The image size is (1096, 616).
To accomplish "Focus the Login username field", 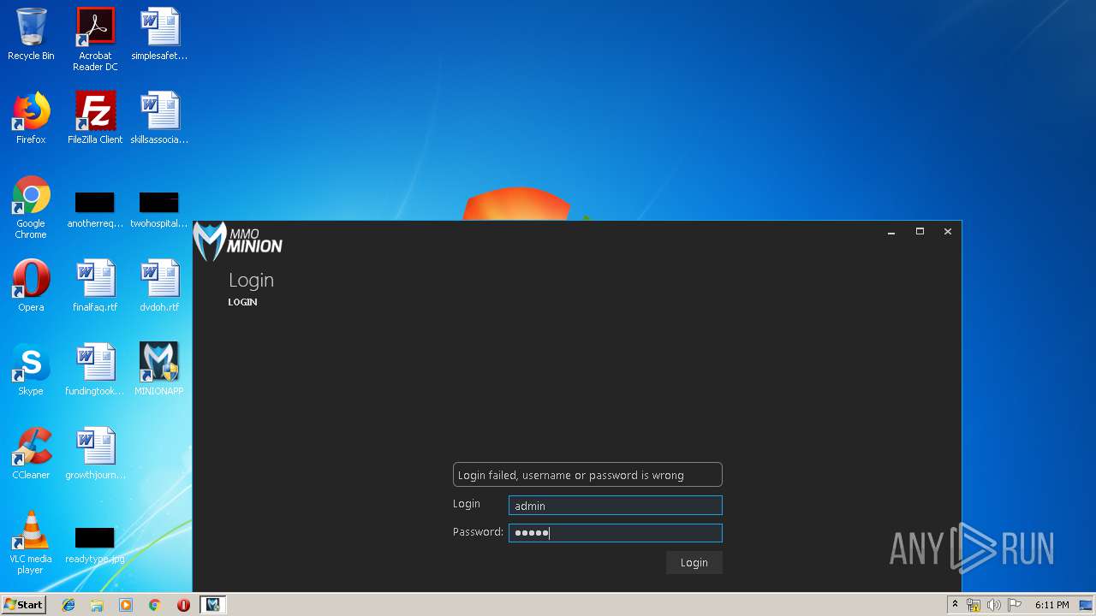I will pos(616,506).
